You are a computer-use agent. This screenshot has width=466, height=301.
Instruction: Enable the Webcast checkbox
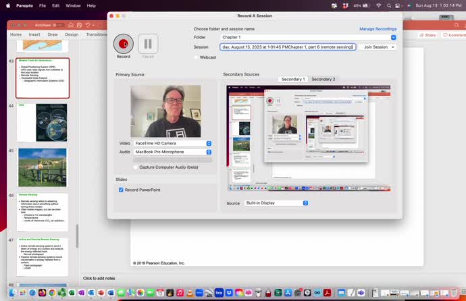click(197, 57)
